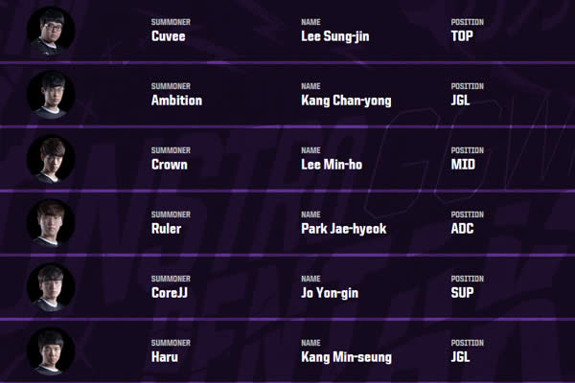Click CoreJJ's player portrait
The height and width of the screenshot is (383, 575).
click(51, 285)
